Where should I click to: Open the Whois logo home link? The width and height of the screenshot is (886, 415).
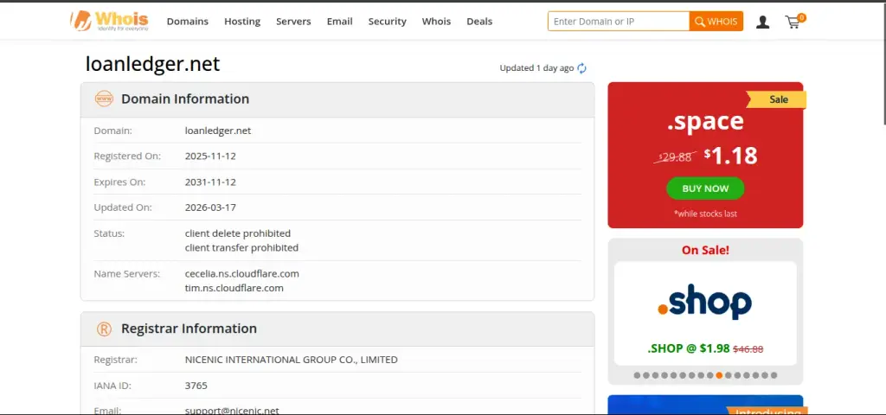point(109,21)
